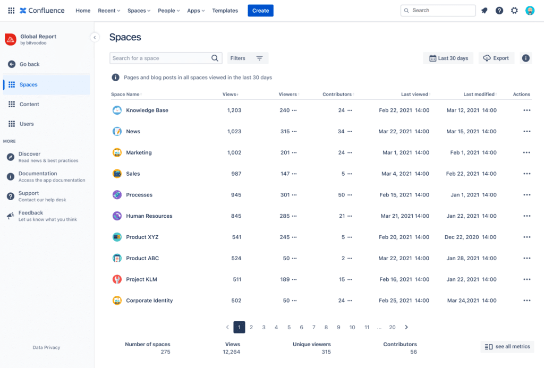Open the notifications icon in header
Viewport: 544px width, 368px height.
tap(484, 11)
